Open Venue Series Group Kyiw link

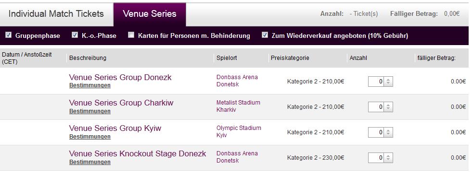pos(115,129)
